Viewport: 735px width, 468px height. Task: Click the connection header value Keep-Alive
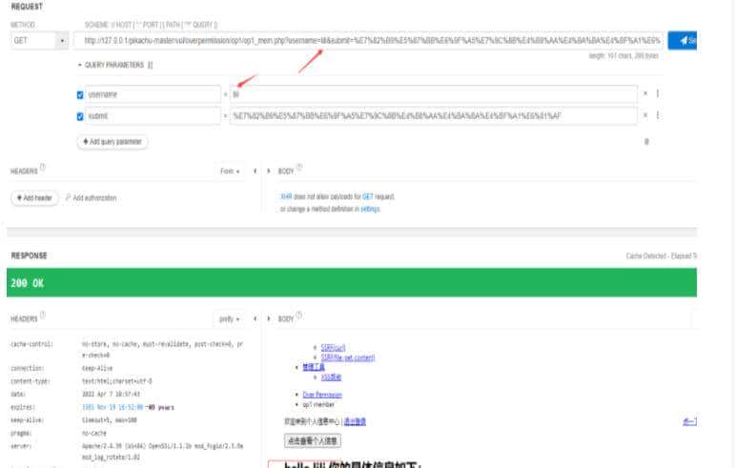coord(97,368)
